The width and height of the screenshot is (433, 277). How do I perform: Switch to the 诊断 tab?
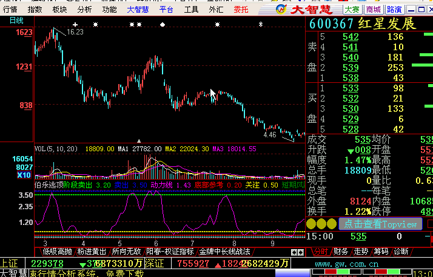click(x=401, y=252)
